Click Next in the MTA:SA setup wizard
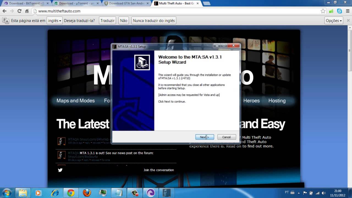Viewport: 352px width, 198px height. coord(205,137)
